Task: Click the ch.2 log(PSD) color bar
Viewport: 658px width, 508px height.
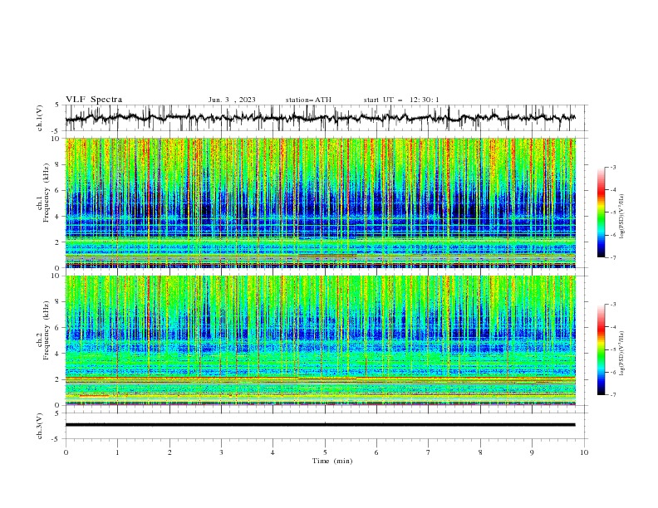Action: pos(601,349)
